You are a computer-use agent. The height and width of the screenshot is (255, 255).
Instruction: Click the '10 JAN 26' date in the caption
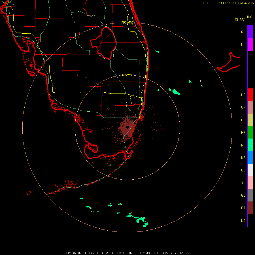(165, 253)
